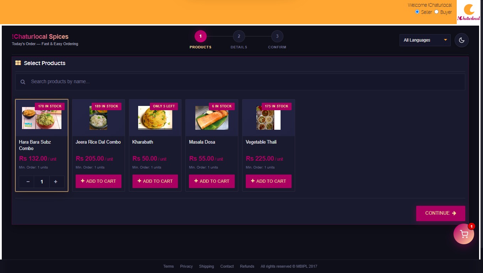Toggle dark mode moon icon
Image resolution: width=483 pixels, height=273 pixels.
(x=462, y=40)
